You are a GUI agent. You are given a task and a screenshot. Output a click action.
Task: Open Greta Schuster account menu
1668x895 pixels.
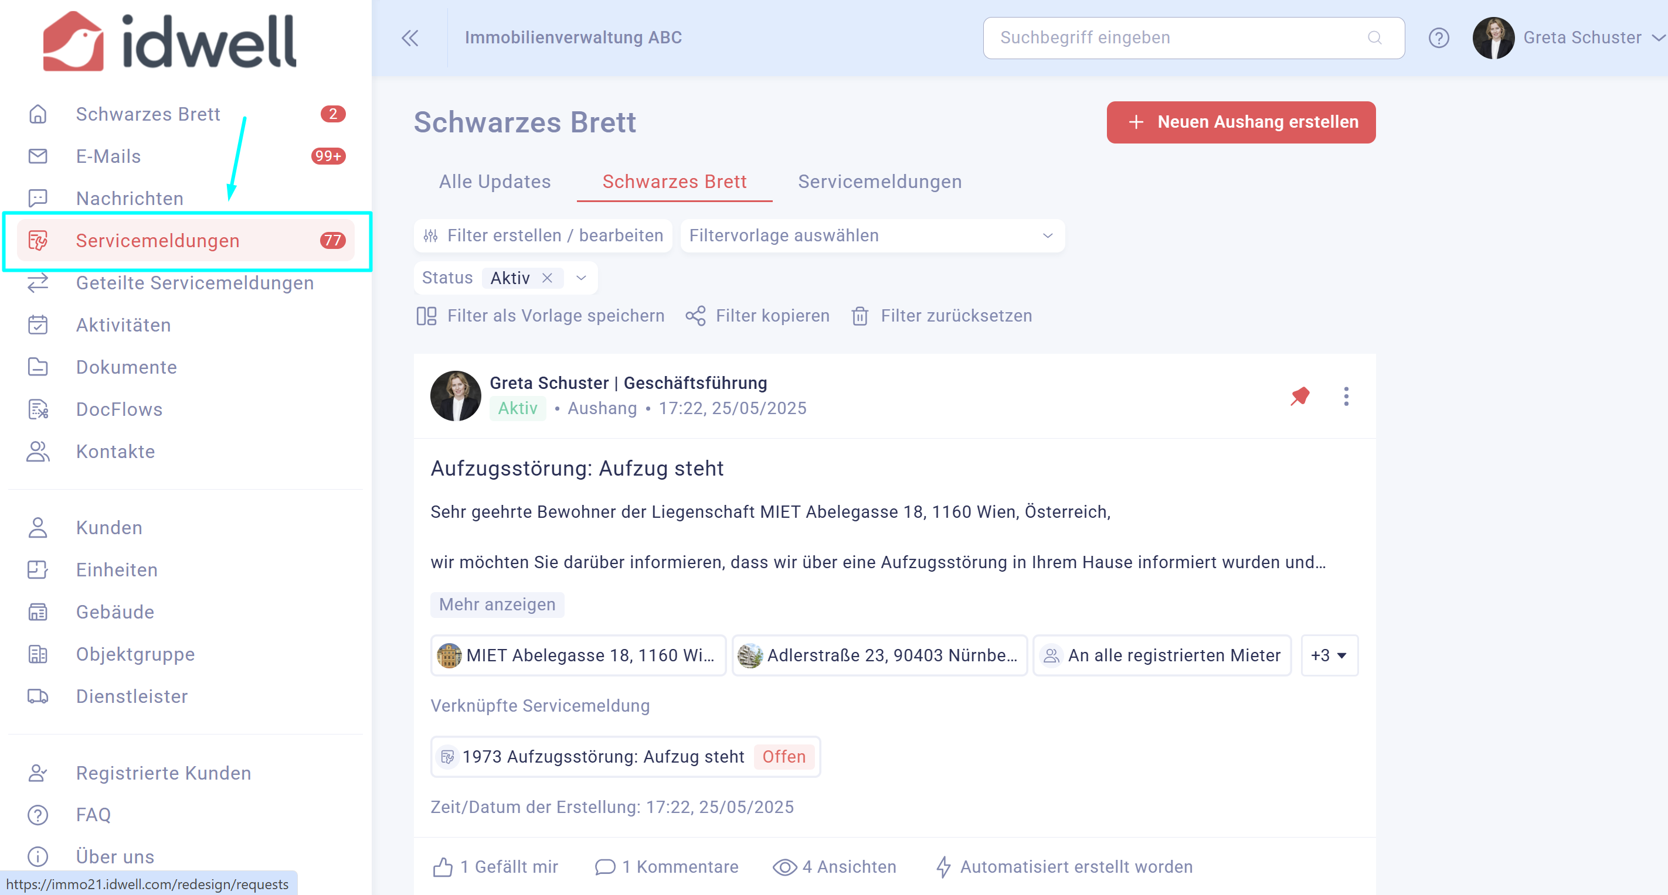point(1569,37)
